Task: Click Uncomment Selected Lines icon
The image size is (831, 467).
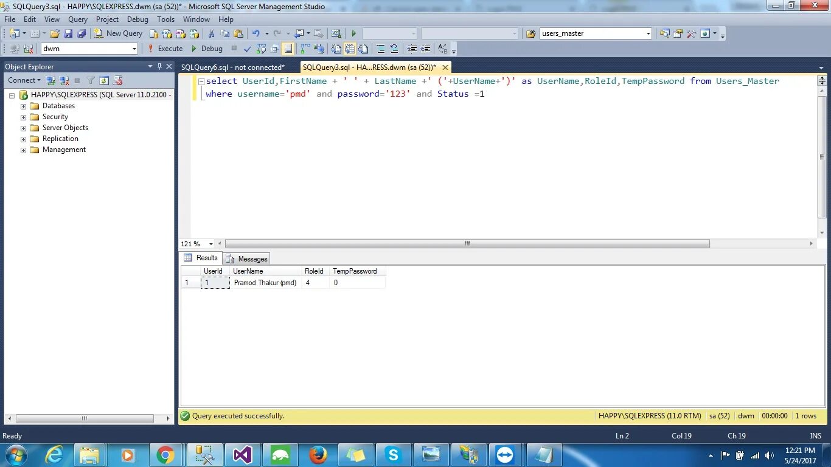Action: (x=394, y=49)
